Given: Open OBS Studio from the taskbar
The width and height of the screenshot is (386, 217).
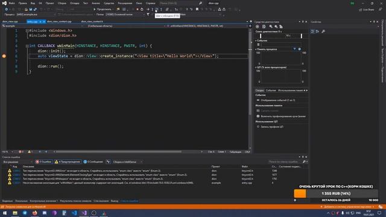Looking at the screenshot, I should (x=94, y=213).
